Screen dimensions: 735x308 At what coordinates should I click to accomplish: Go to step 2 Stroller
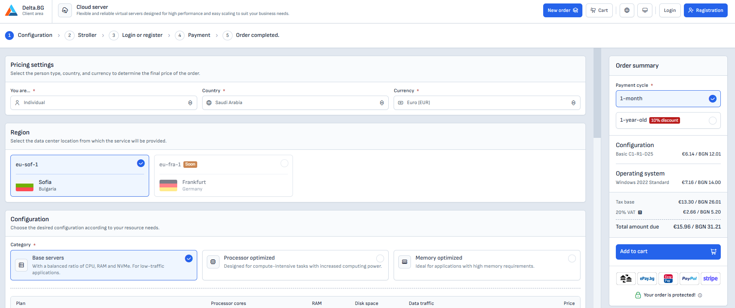[x=81, y=35]
